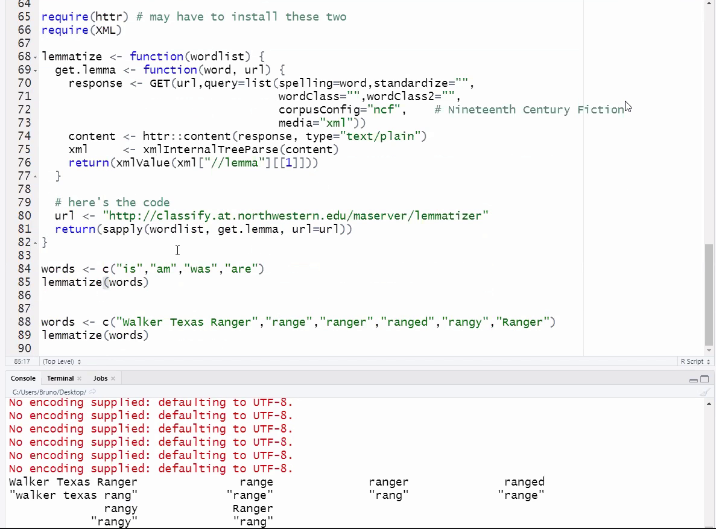The image size is (716, 529).
Task: Click line number 65 in the gutter
Action: [24, 17]
